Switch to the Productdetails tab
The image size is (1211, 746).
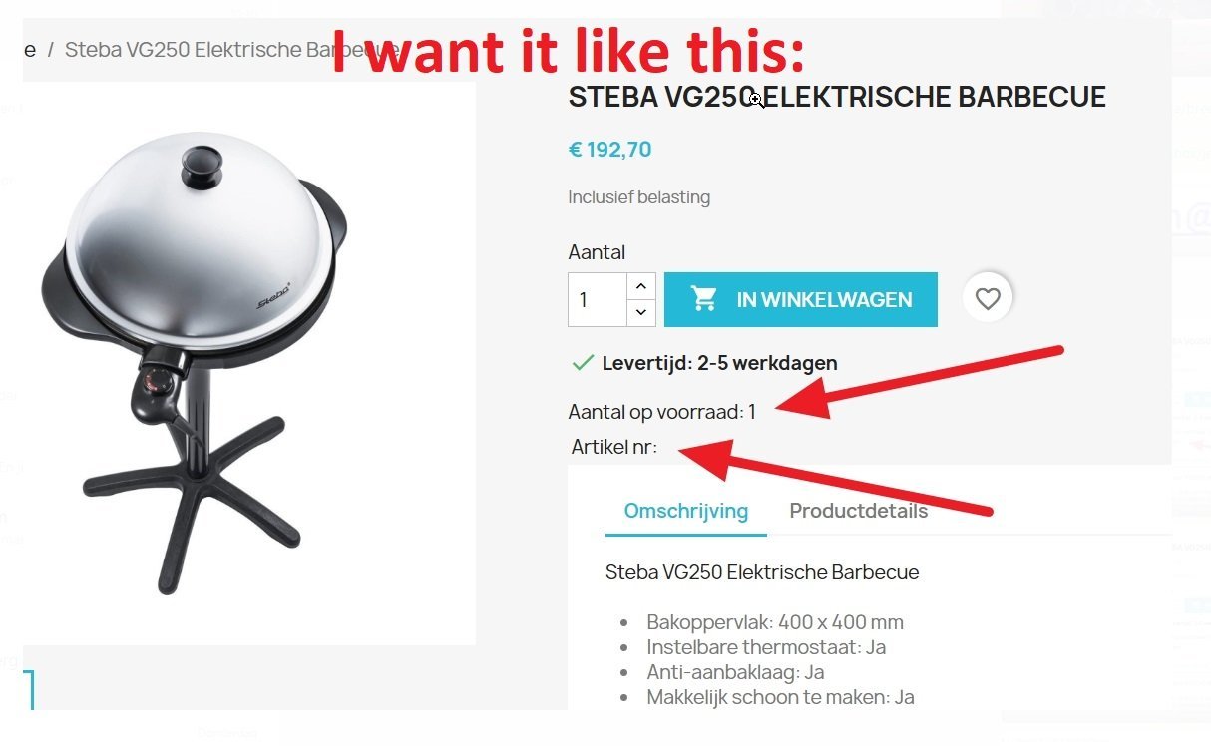pos(859,511)
